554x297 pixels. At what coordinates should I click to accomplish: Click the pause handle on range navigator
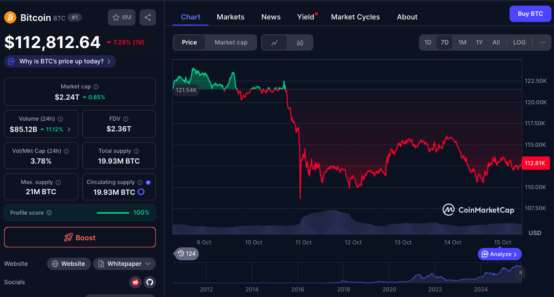click(x=520, y=272)
